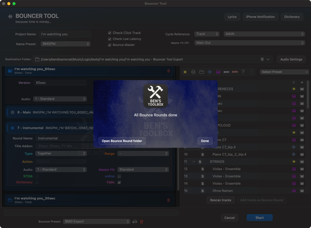Click the track list vertical scrollbar
Image resolution: width=311 pixels, height=228 pixels.
point(308,95)
